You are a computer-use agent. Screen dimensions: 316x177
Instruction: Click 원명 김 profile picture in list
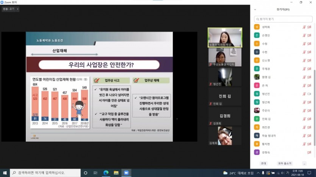[x=257, y=77]
